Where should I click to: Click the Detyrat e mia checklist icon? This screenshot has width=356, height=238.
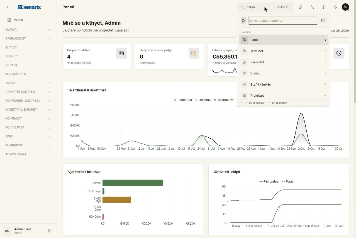(x=194, y=53)
